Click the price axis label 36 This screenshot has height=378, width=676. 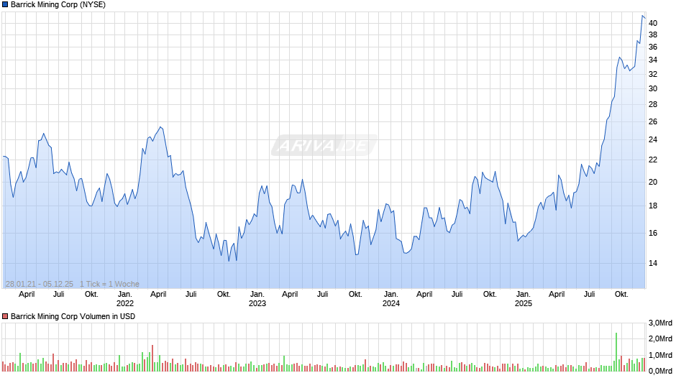pyautogui.click(x=653, y=47)
